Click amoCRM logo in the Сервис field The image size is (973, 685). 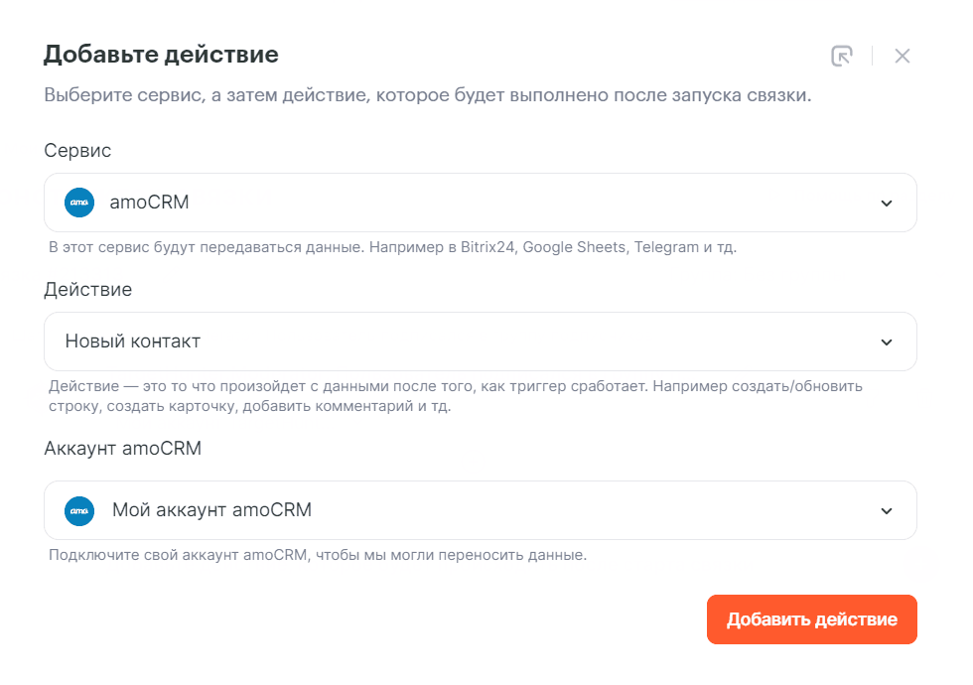click(x=79, y=203)
